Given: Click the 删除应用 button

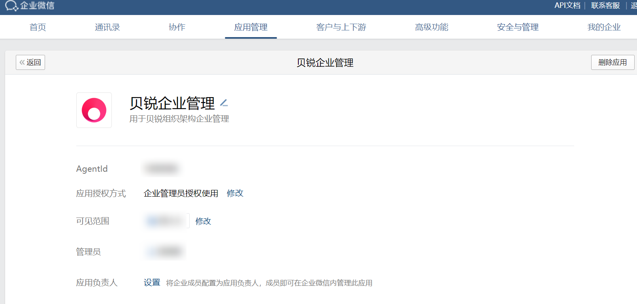Looking at the screenshot, I should [612, 62].
